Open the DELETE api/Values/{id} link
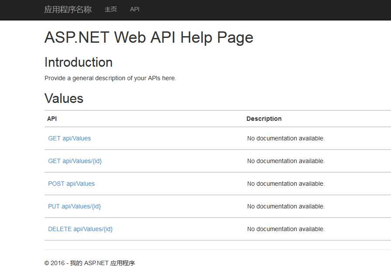391x266 pixels. click(80, 229)
